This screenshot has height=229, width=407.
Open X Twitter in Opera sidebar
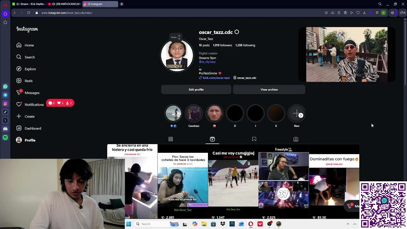(x=5, y=120)
